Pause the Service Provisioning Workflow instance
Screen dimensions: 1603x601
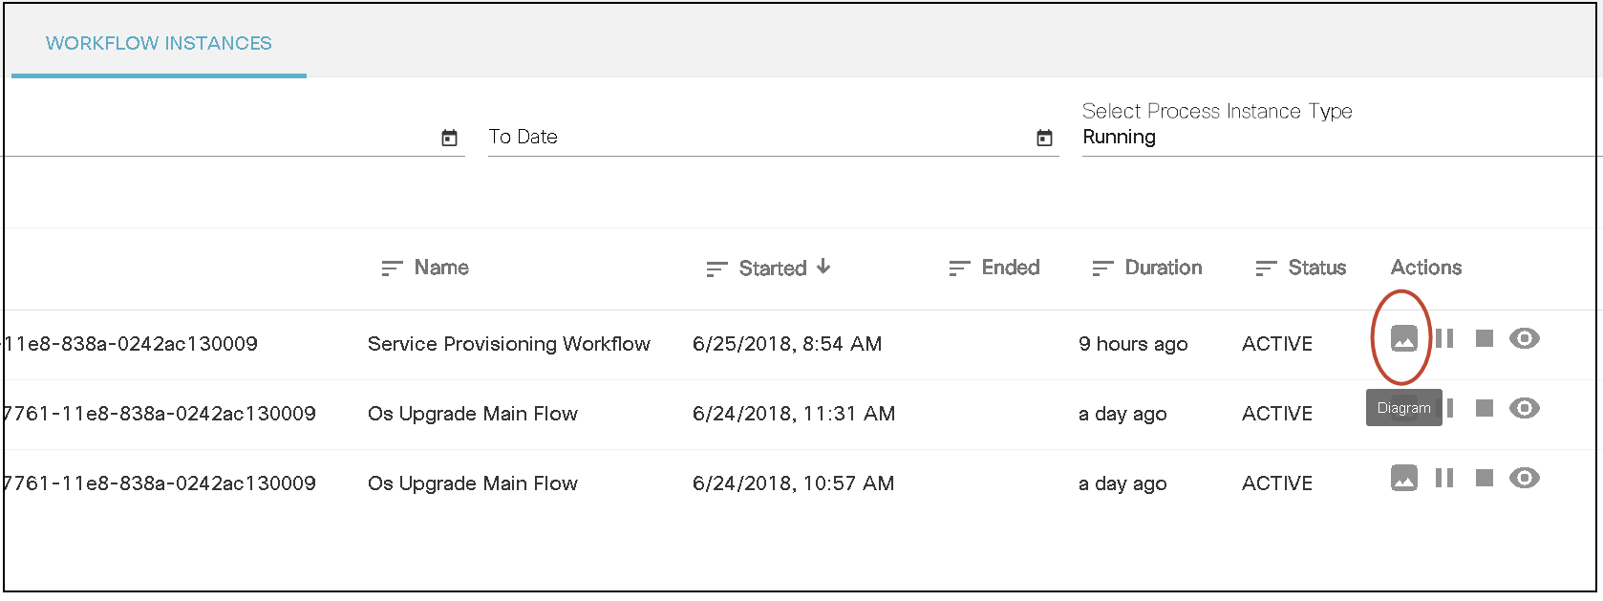coord(1444,339)
